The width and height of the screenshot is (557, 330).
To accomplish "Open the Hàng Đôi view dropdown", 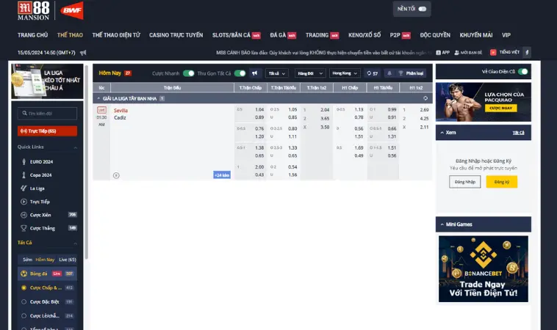I will [309, 73].
